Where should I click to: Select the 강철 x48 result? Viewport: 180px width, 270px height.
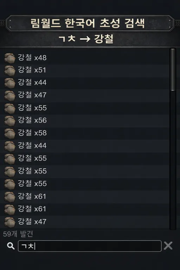point(85,58)
